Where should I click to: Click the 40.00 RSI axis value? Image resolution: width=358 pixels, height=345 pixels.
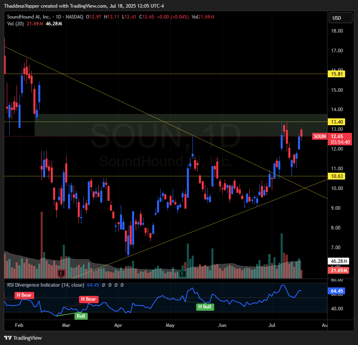coord(337,309)
